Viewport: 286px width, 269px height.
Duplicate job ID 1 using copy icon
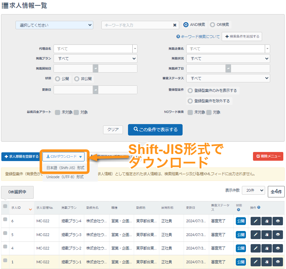point(266,262)
